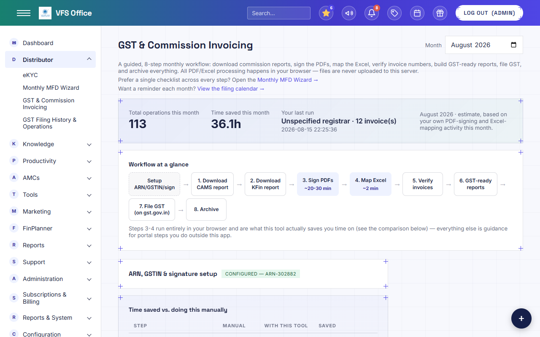Click into the Search field
This screenshot has height=337, width=540.
[x=279, y=13]
